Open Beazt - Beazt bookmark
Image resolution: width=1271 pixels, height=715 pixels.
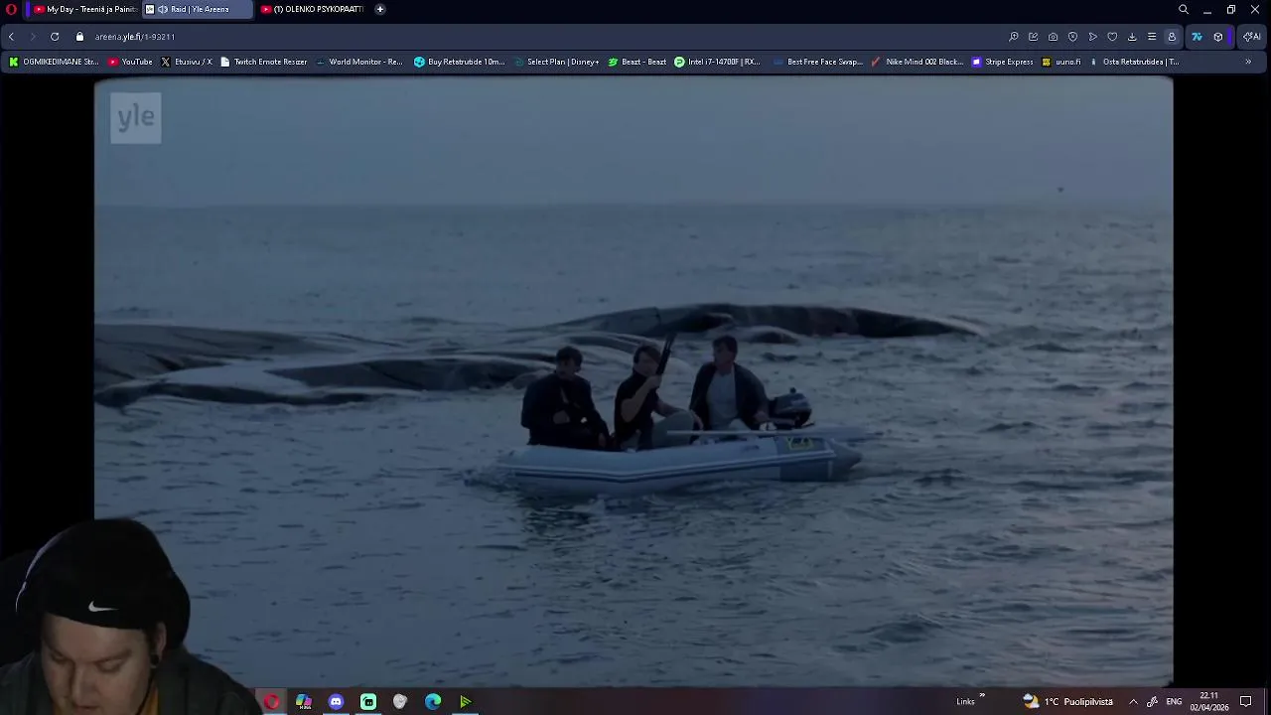(637, 62)
